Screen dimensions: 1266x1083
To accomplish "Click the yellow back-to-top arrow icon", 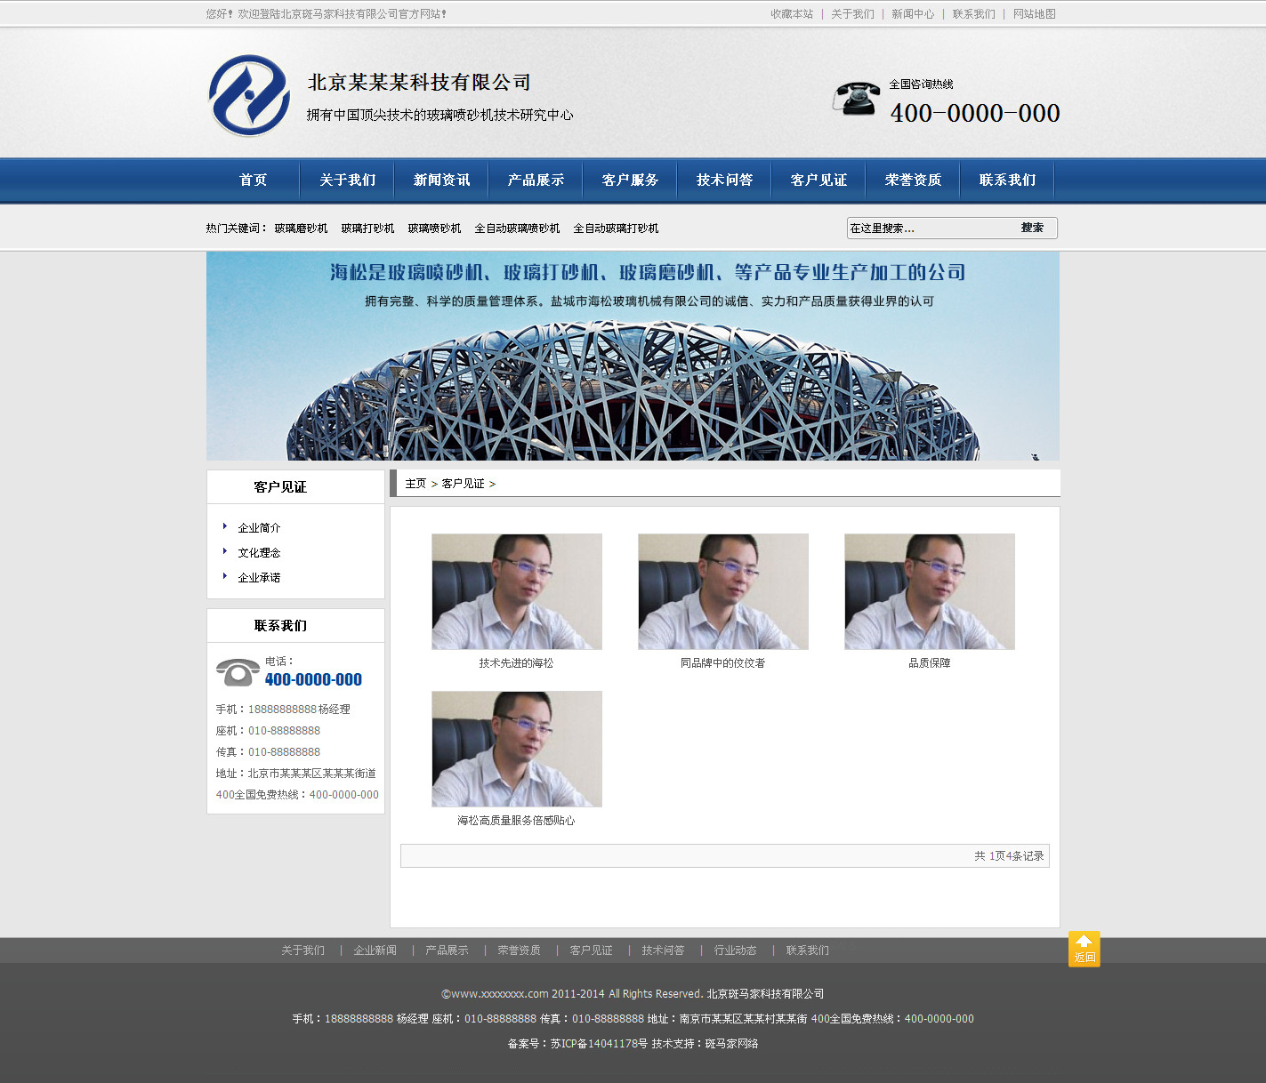I will click(x=1084, y=948).
